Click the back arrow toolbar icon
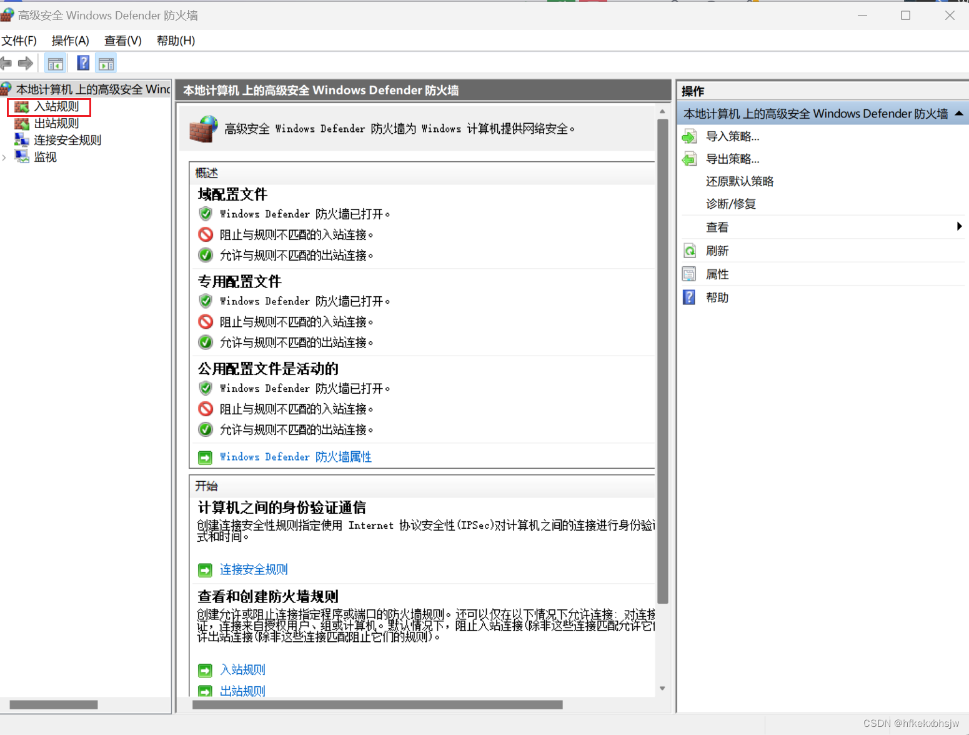The height and width of the screenshot is (735, 969). point(6,63)
